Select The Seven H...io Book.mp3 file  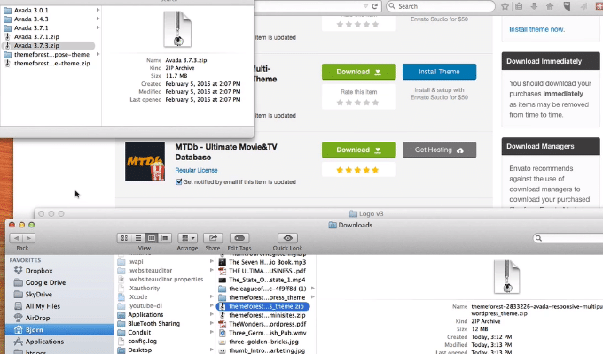click(x=267, y=262)
